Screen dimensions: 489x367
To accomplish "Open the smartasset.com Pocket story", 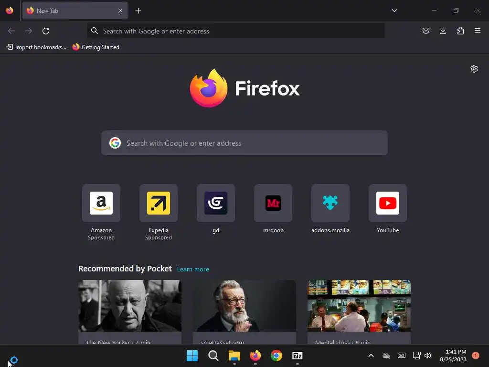I will click(x=244, y=312).
